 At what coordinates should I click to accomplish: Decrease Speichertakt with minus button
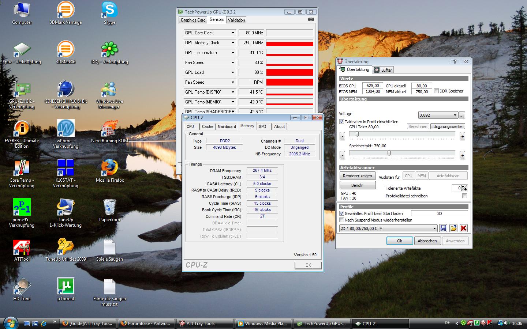tap(342, 155)
